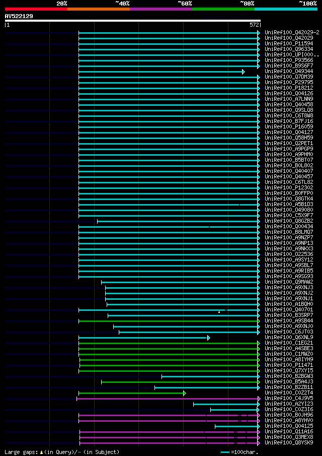Viewport: 322px width, 456px height.
Task: Click label UniRef100_Q40407
Action: pos(289,171)
